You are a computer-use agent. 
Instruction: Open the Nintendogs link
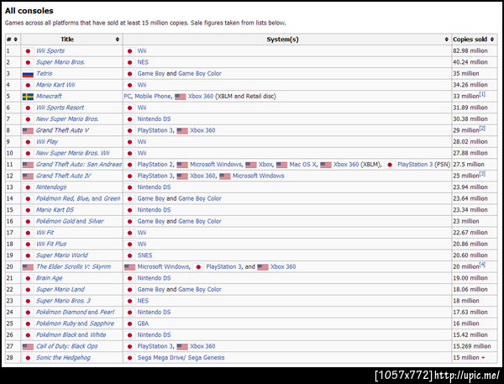coord(51,187)
